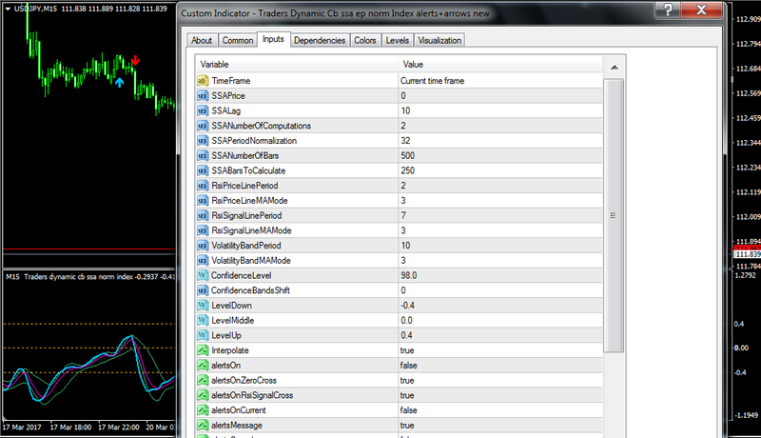761x438 pixels.
Task: Select the RsiSignalLinePeriod value 7
Action: [x=403, y=215]
